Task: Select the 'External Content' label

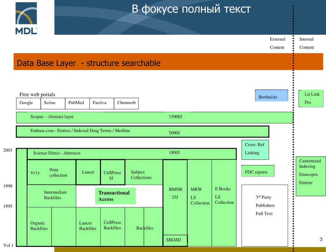Action: (277, 43)
